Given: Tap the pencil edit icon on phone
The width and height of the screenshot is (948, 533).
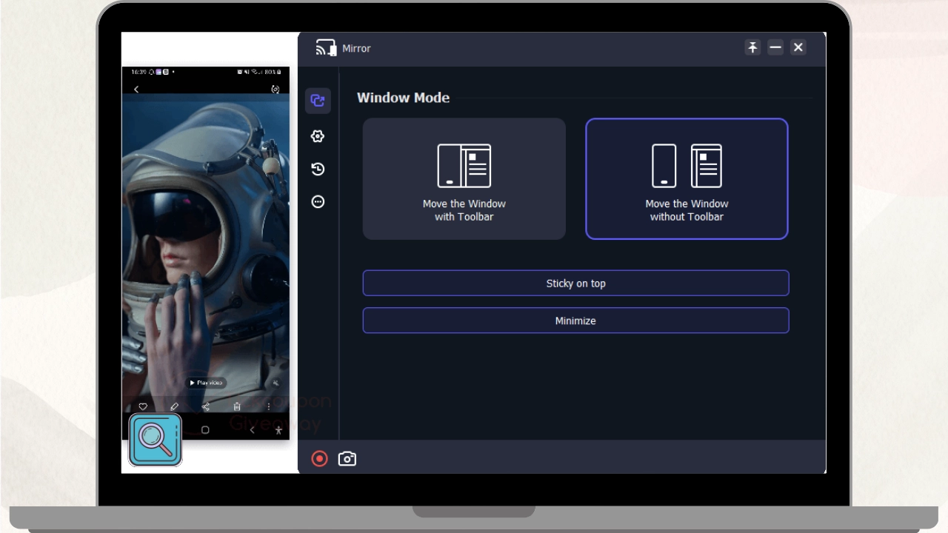Looking at the screenshot, I should [x=175, y=406].
